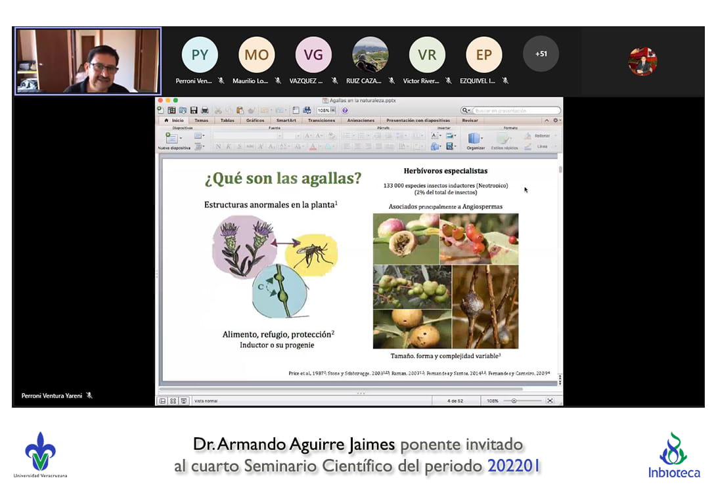Switch to the Animaciones tab
716x499 pixels.
pos(361,121)
